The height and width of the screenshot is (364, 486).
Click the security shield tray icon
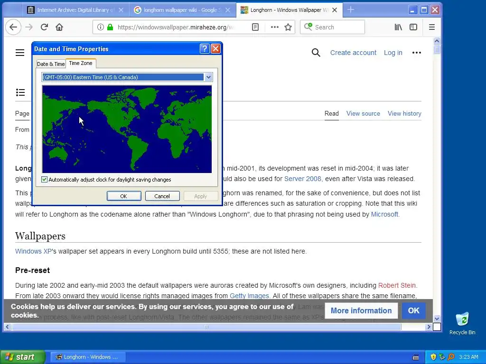pos(433,357)
